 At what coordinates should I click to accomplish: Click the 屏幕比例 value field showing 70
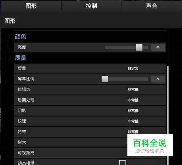click(x=158, y=79)
